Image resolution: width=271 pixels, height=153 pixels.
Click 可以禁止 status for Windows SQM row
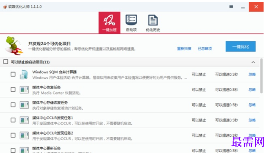199,74
